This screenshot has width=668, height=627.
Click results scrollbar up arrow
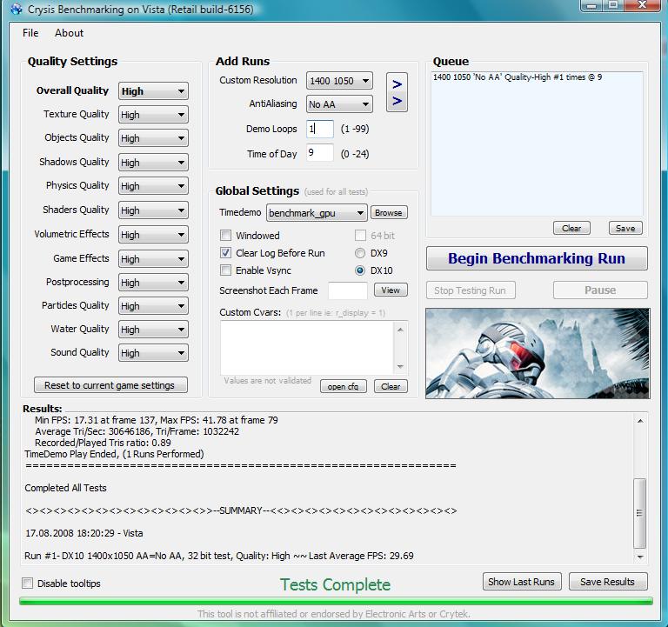640,421
